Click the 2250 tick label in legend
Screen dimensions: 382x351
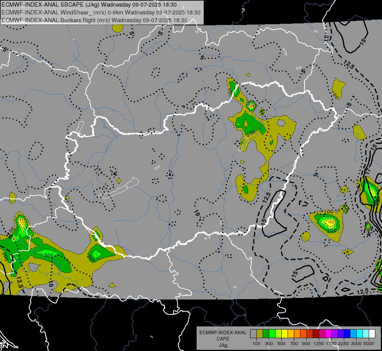tap(344, 344)
